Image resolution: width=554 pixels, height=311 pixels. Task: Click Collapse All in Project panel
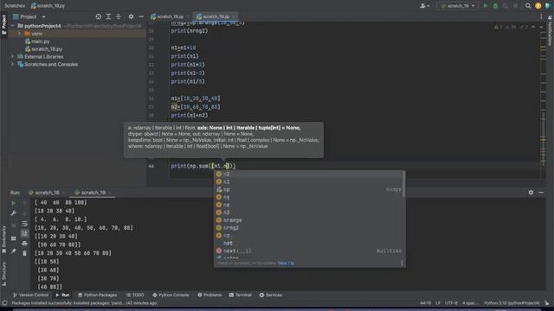point(119,16)
